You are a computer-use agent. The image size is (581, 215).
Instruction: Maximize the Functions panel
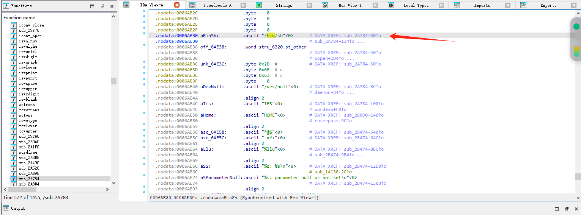pyautogui.click(x=92, y=6)
